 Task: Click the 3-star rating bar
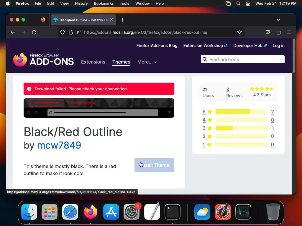coord(241,128)
